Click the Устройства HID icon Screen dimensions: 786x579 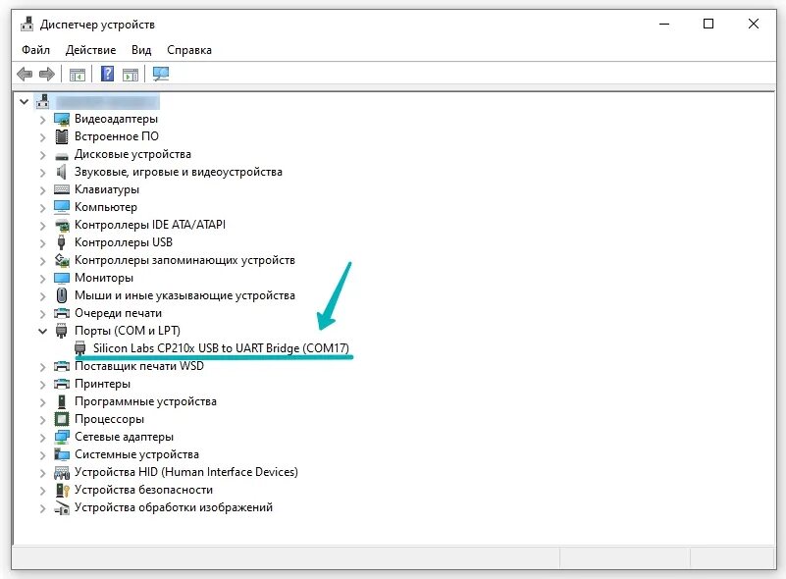(x=62, y=472)
